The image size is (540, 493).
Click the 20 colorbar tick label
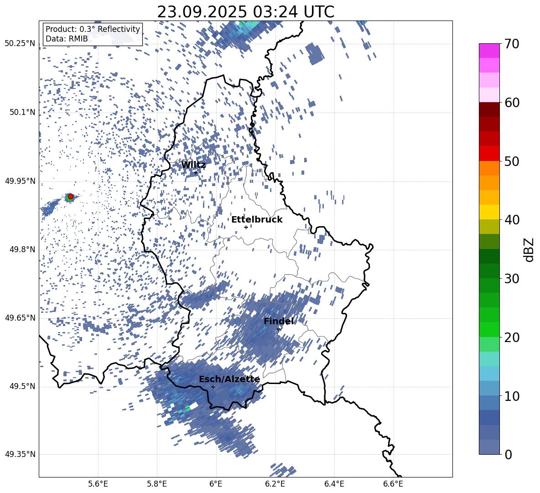click(x=512, y=337)
